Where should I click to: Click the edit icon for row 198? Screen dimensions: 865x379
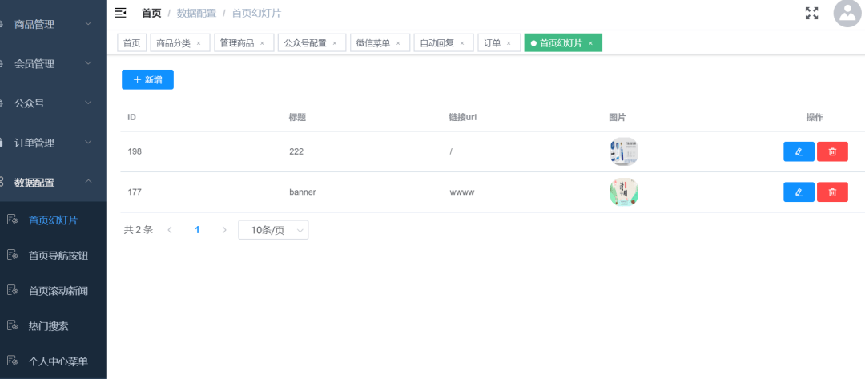point(799,151)
